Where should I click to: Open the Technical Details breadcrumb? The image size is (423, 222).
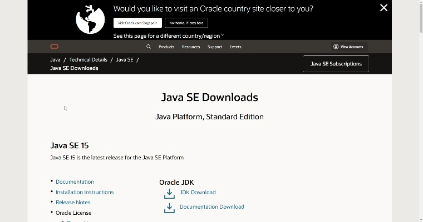click(x=88, y=59)
